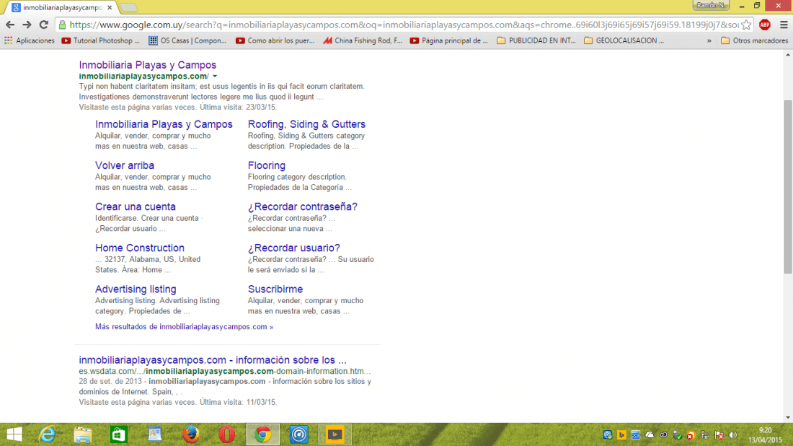The image size is (793, 446).
Task: Open Roofing, Siding & Gutters sitelink
Action: (x=306, y=124)
